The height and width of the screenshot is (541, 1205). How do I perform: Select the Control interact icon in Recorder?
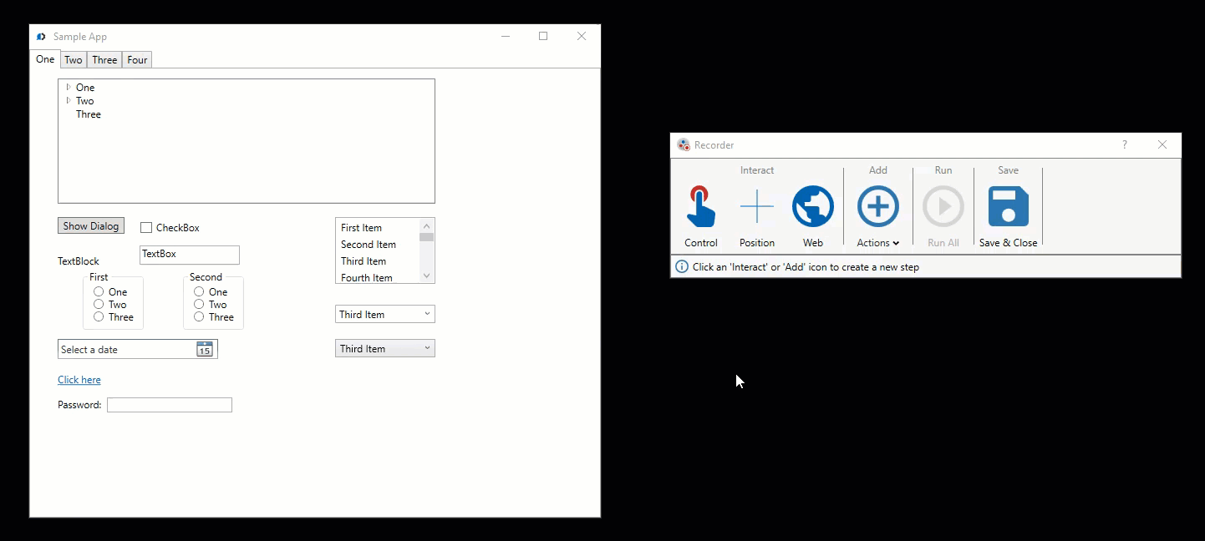tap(701, 207)
